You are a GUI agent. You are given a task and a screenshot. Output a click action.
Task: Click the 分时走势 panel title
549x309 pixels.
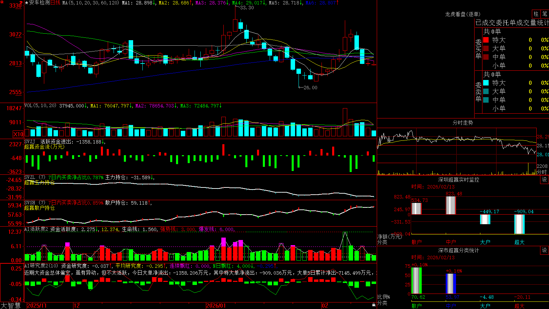(463, 123)
